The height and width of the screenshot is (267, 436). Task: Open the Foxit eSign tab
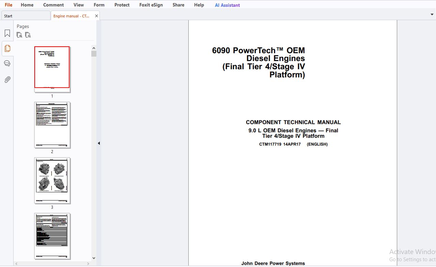tap(151, 5)
